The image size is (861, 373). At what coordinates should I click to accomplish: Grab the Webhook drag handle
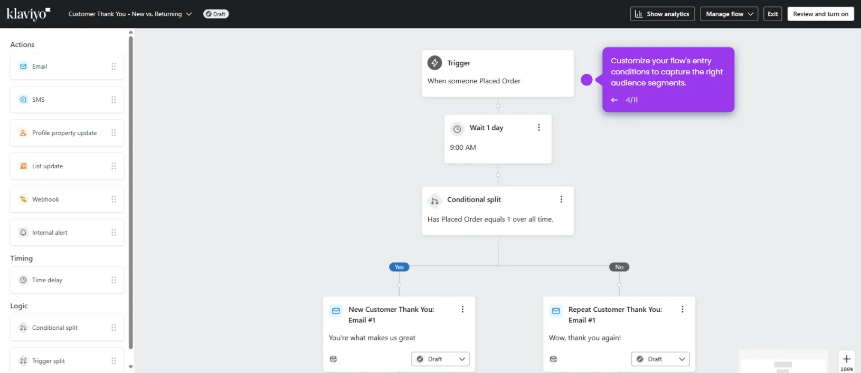click(113, 199)
